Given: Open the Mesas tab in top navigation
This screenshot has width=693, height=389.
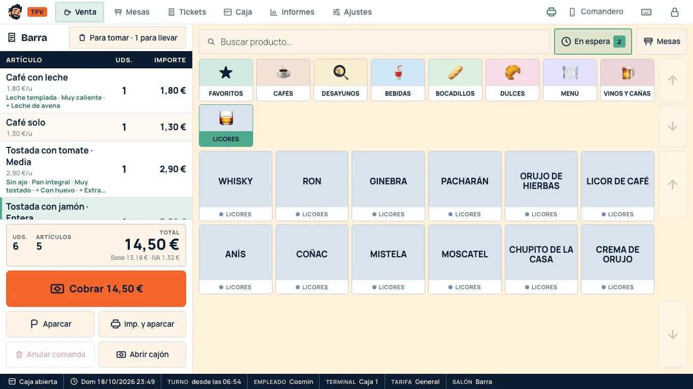Looking at the screenshot, I should pos(132,12).
